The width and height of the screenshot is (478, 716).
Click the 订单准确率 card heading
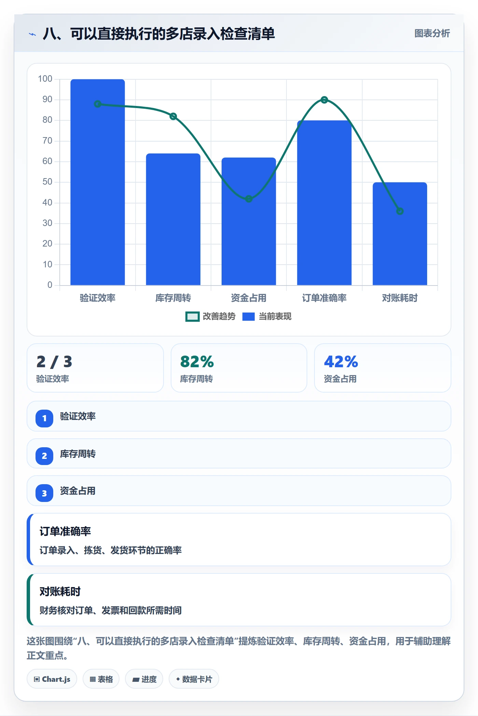(x=65, y=531)
